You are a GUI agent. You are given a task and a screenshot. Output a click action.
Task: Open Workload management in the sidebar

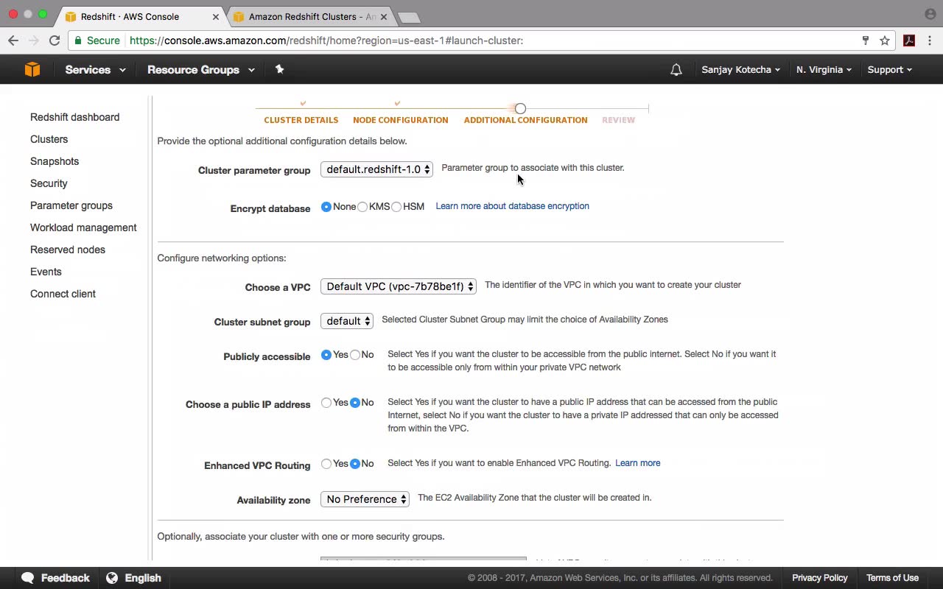tap(83, 228)
